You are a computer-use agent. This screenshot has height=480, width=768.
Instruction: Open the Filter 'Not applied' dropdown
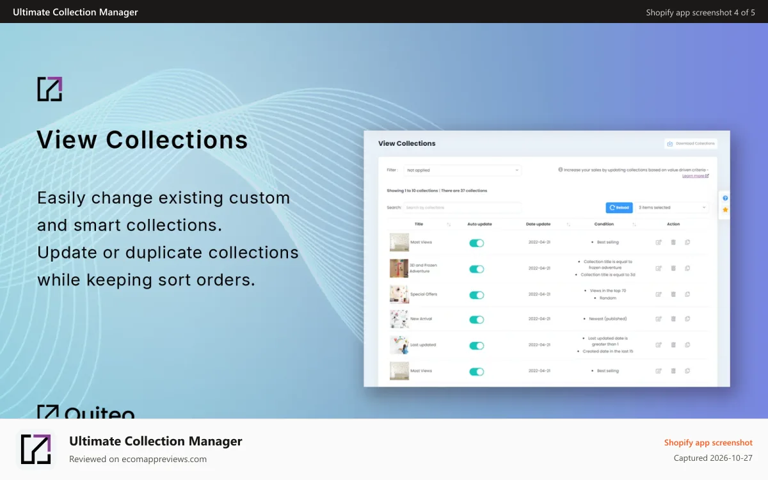click(x=462, y=170)
